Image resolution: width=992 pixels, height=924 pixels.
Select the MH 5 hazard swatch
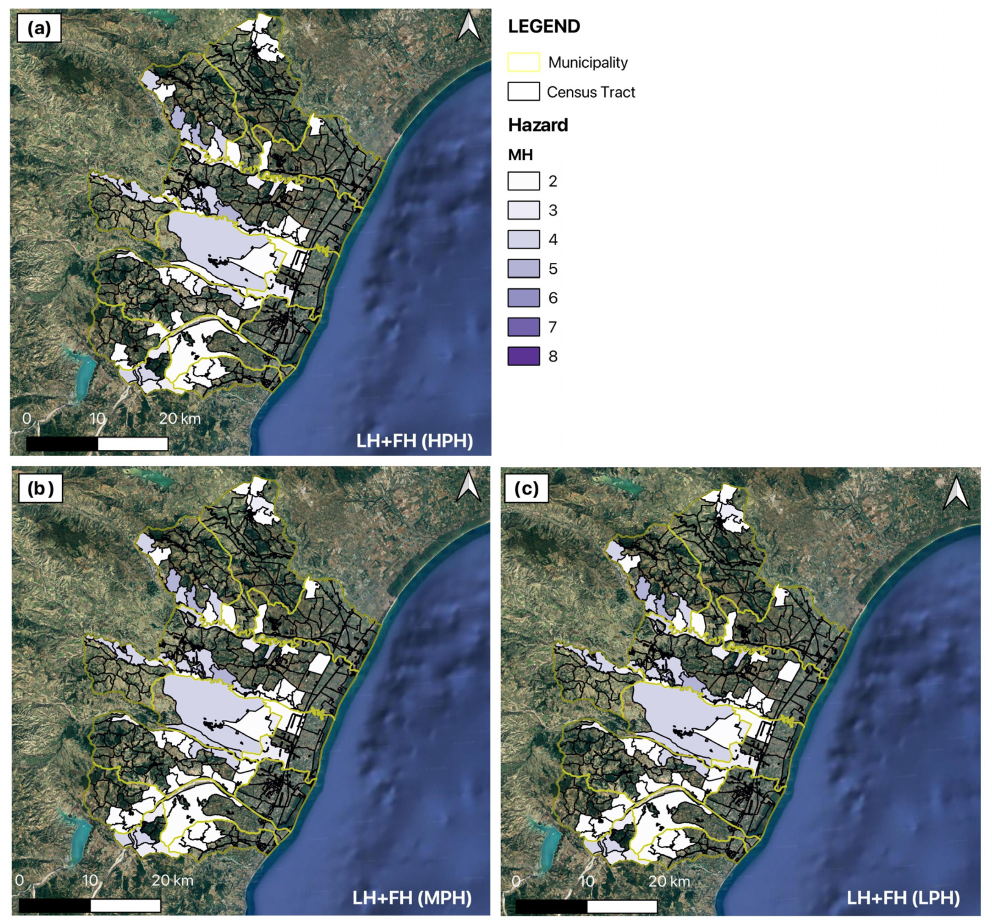click(523, 268)
